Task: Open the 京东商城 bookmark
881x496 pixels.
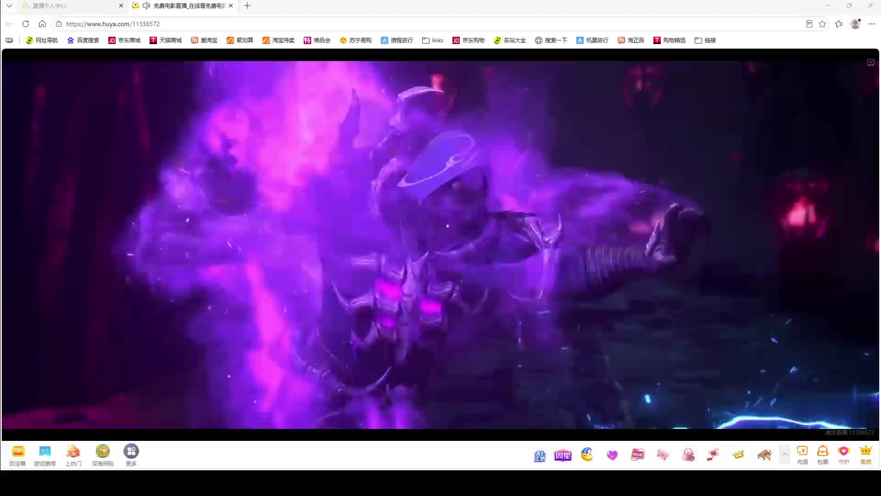Action: click(124, 40)
